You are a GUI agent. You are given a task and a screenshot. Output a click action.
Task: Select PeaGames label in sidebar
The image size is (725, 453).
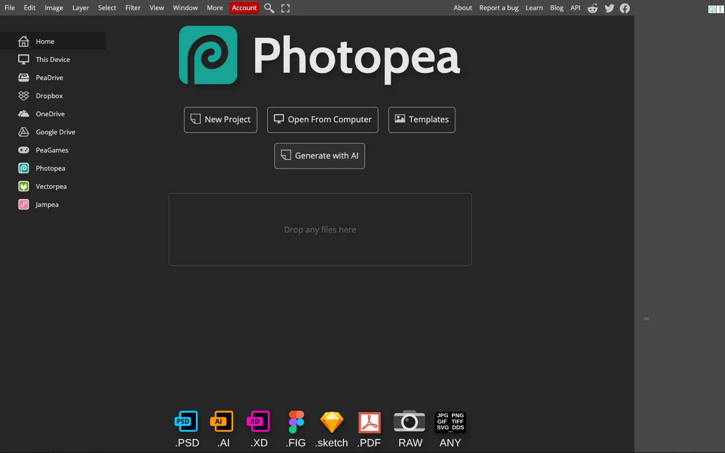[52, 150]
